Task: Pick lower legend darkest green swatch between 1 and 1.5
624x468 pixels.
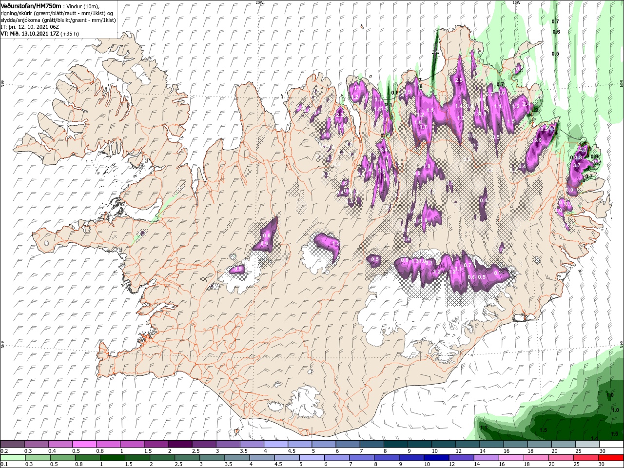Action: coord(112,458)
